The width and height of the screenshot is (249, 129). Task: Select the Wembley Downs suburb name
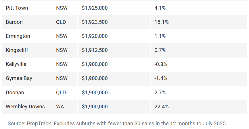point(25,107)
